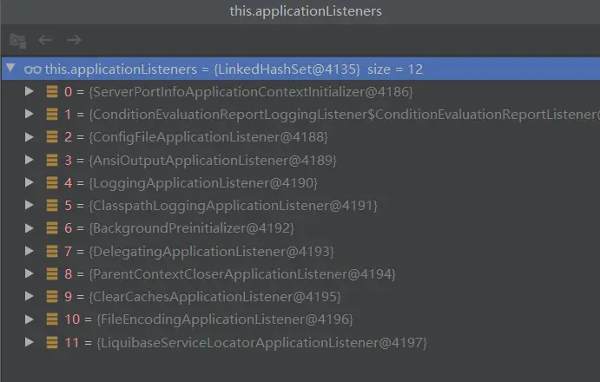Click the field icon of element 2
Image resolution: width=600 pixels, height=382 pixels.
pos(52,137)
